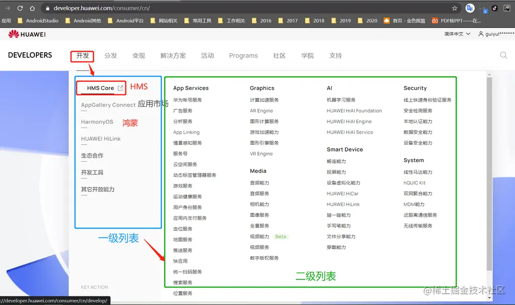Select the 分发 navigation tab
The width and height of the screenshot is (515, 305).
pos(111,56)
